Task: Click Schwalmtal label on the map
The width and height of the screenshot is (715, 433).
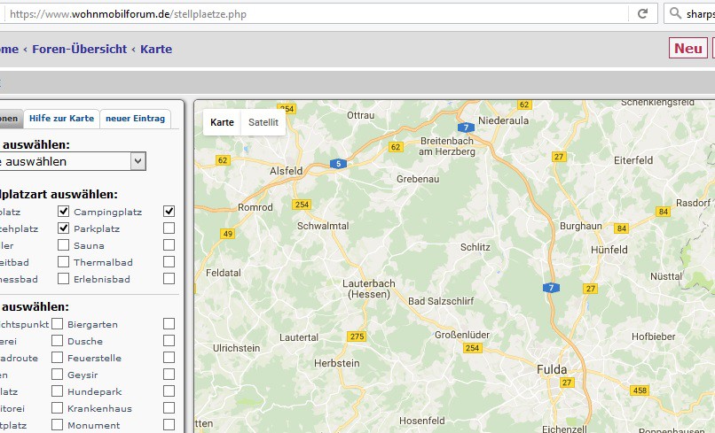Action: pos(323,226)
